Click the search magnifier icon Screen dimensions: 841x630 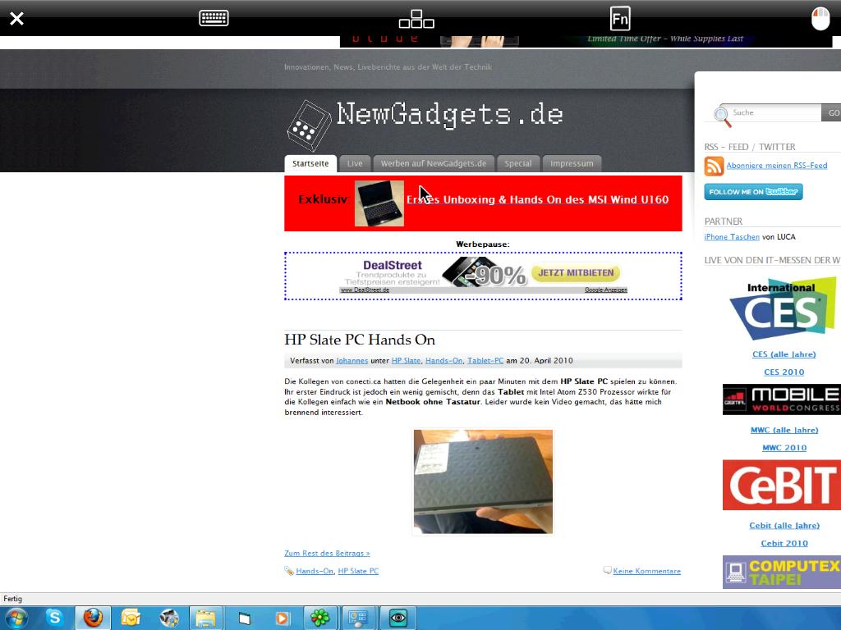[722, 116]
